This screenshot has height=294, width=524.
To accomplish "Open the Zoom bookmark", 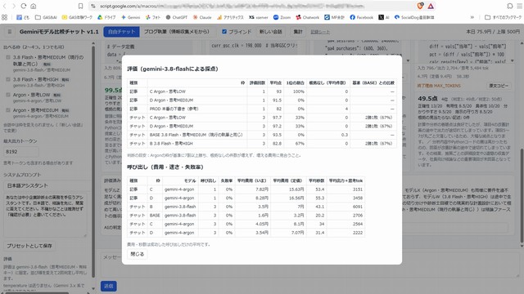I will [x=282, y=17].
